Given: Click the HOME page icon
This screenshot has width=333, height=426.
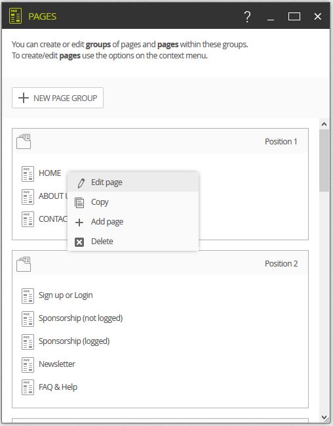Looking at the screenshot, I should tap(28, 173).
